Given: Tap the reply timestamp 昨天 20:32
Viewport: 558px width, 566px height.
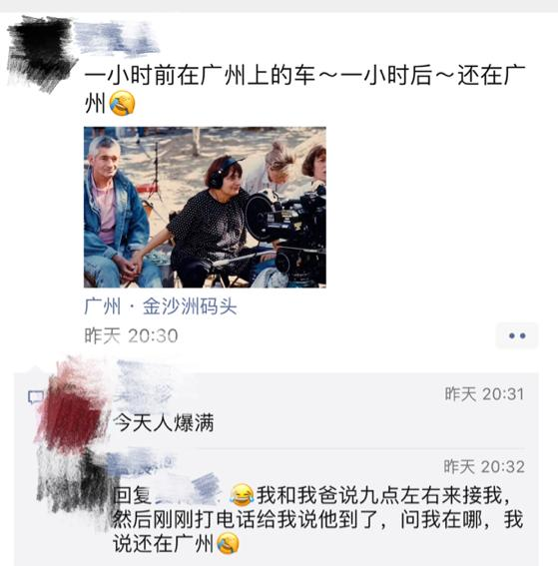Looking at the screenshot, I should coord(484,467).
